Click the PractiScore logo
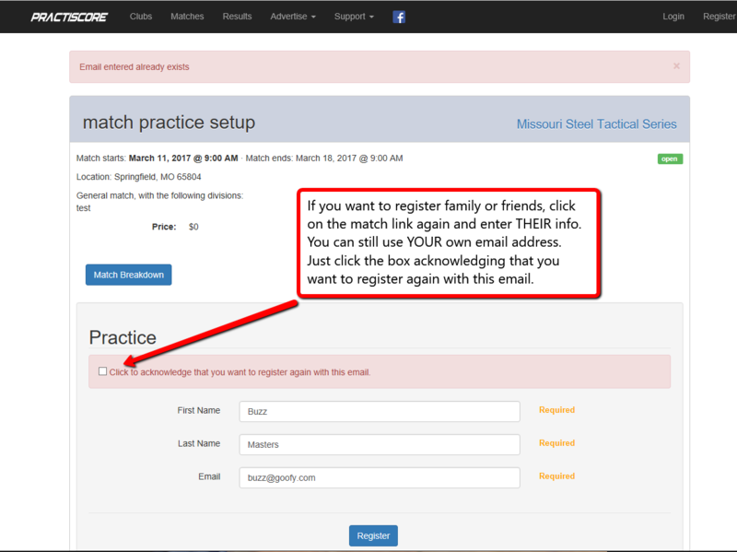Image resolution: width=737 pixels, height=552 pixels. tap(69, 17)
